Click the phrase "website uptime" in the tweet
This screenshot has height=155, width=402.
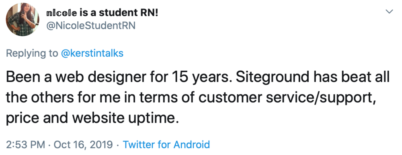(x=125, y=118)
